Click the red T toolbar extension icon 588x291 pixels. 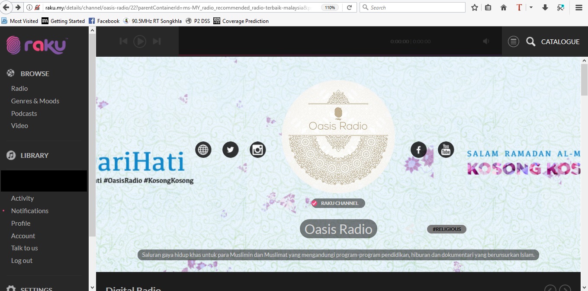click(x=519, y=7)
